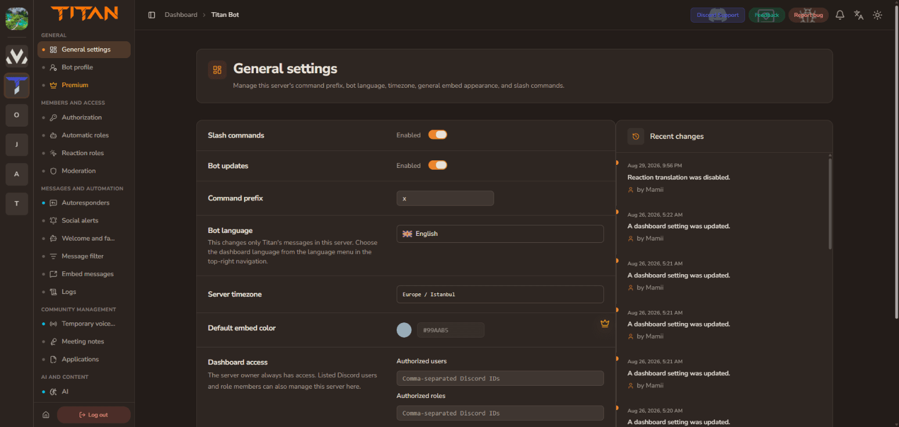The width and height of the screenshot is (899, 427).
Task: Click the Discord Support button
Action: [717, 15]
